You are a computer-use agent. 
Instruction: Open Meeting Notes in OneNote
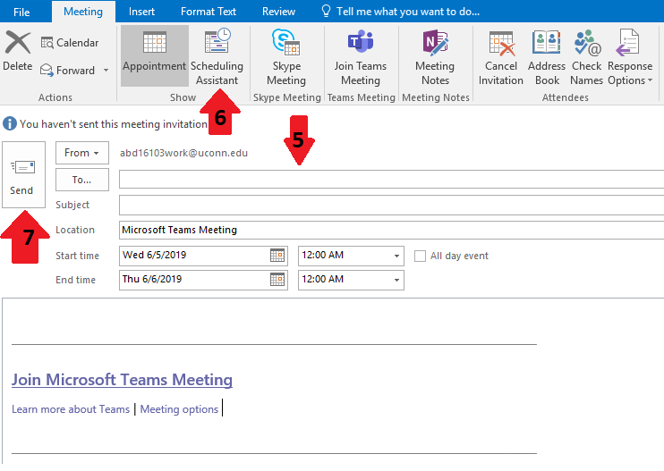pos(435,56)
